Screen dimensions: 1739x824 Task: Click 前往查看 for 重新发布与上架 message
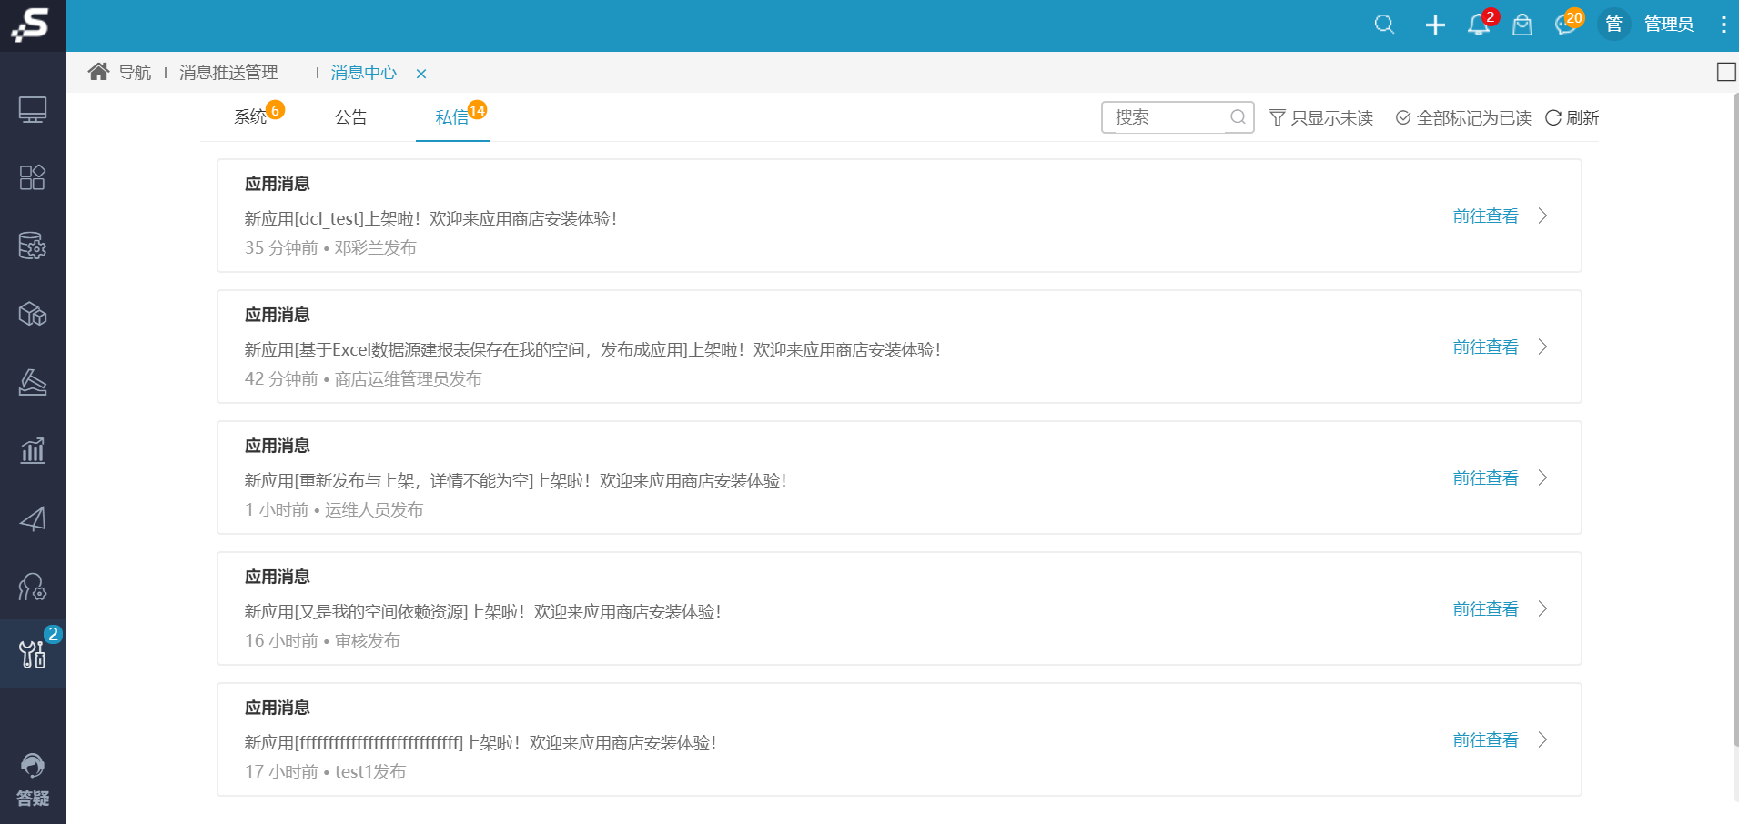click(x=1485, y=478)
